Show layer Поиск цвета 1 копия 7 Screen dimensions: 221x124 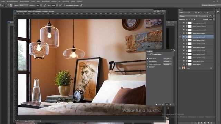coord(180,40)
